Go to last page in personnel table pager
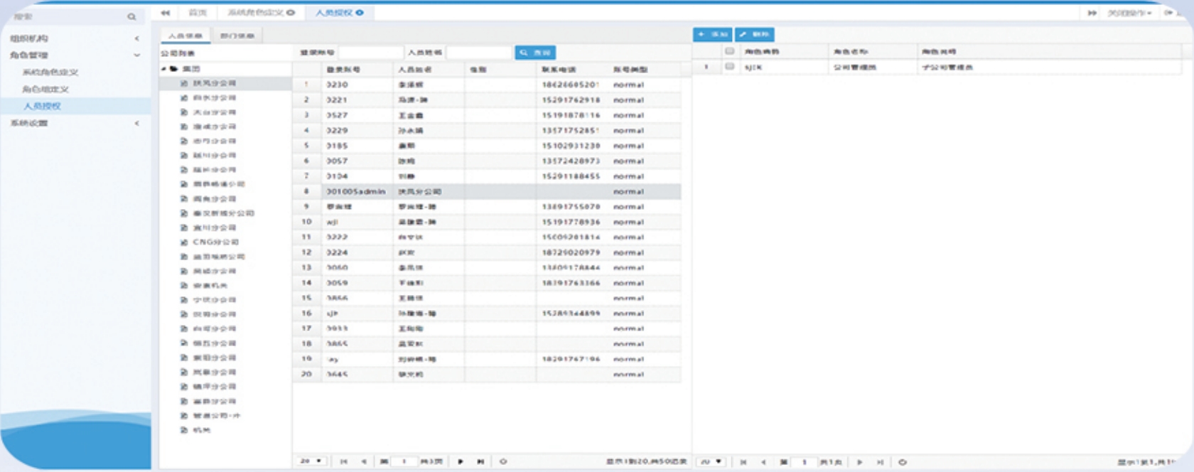The height and width of the screenshot is (472, 1194). point(480,461)
